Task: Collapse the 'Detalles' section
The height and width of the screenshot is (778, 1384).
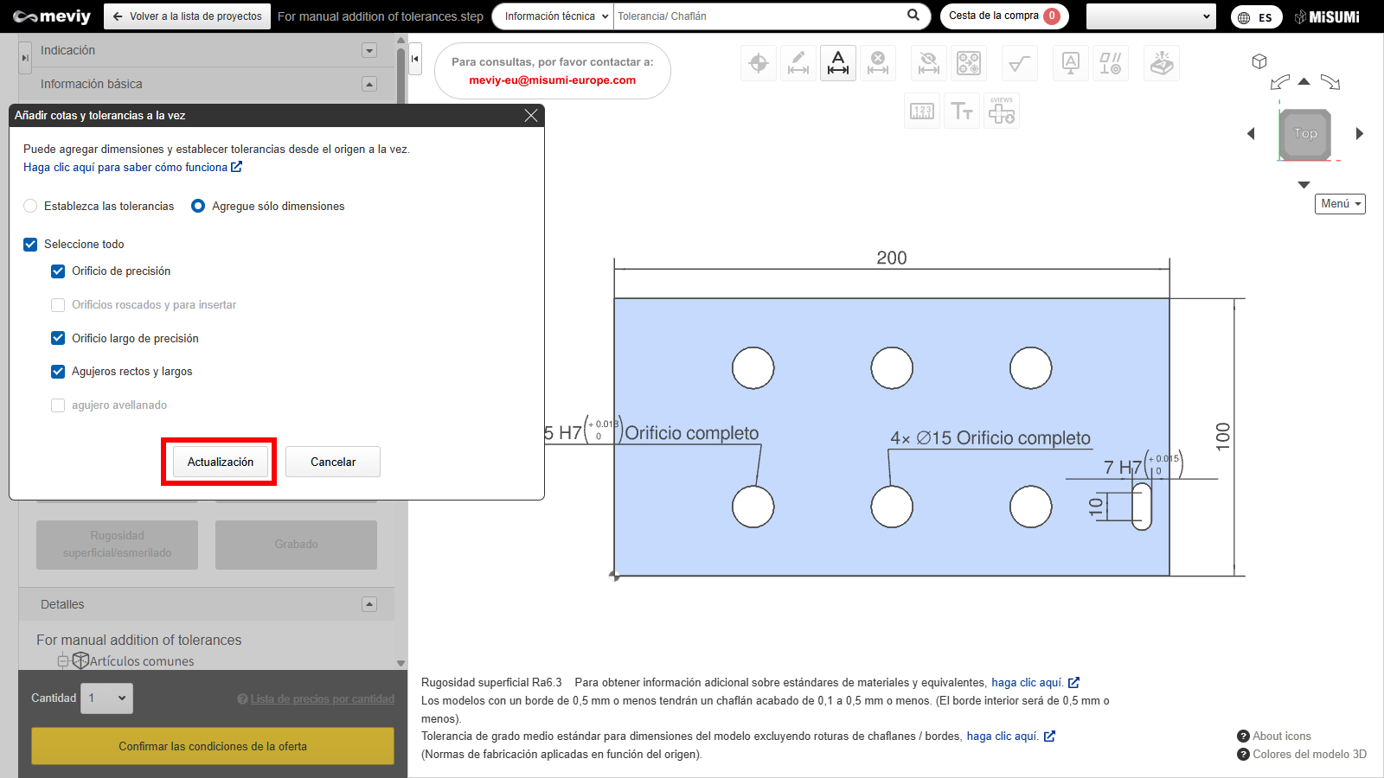Action: coord(369,604)
